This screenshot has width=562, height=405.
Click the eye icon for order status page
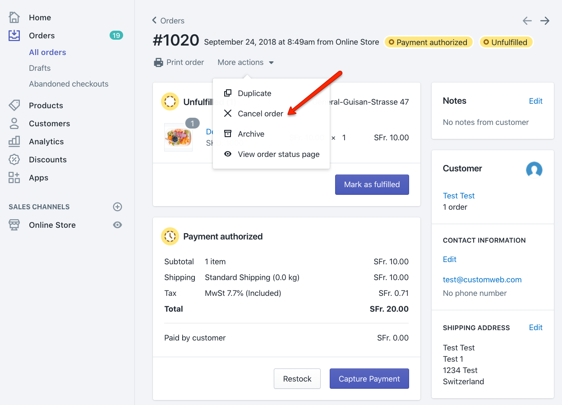tap(228, 154)
